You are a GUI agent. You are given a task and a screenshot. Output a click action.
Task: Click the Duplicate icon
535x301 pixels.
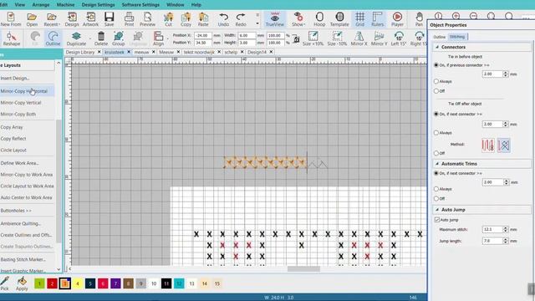76,38
